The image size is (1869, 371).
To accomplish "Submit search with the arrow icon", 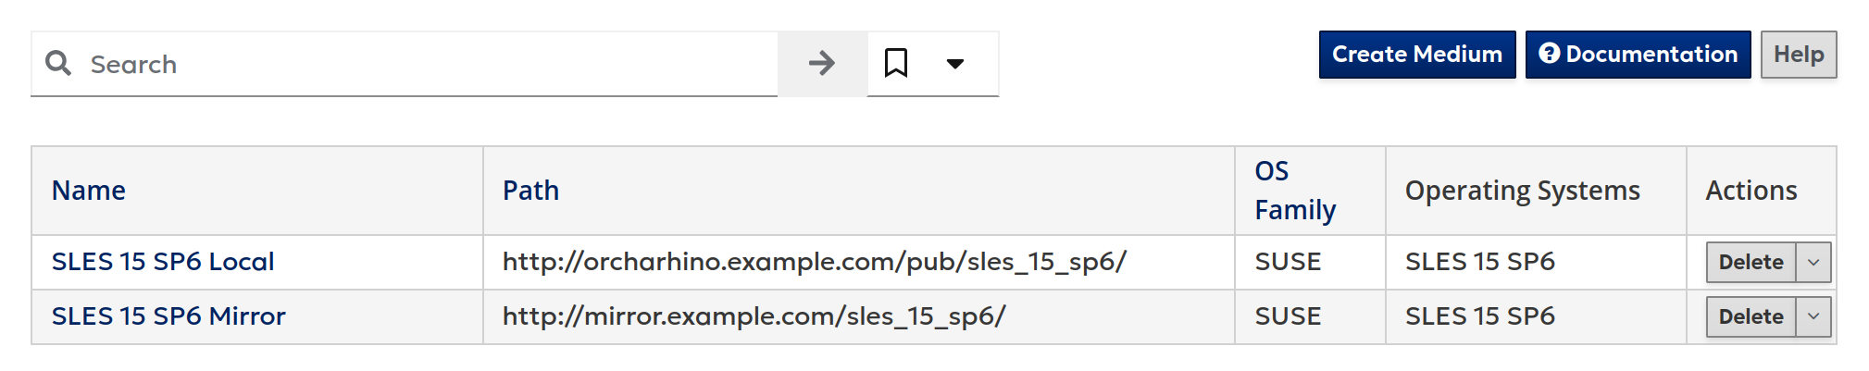I will coord(821,64).
